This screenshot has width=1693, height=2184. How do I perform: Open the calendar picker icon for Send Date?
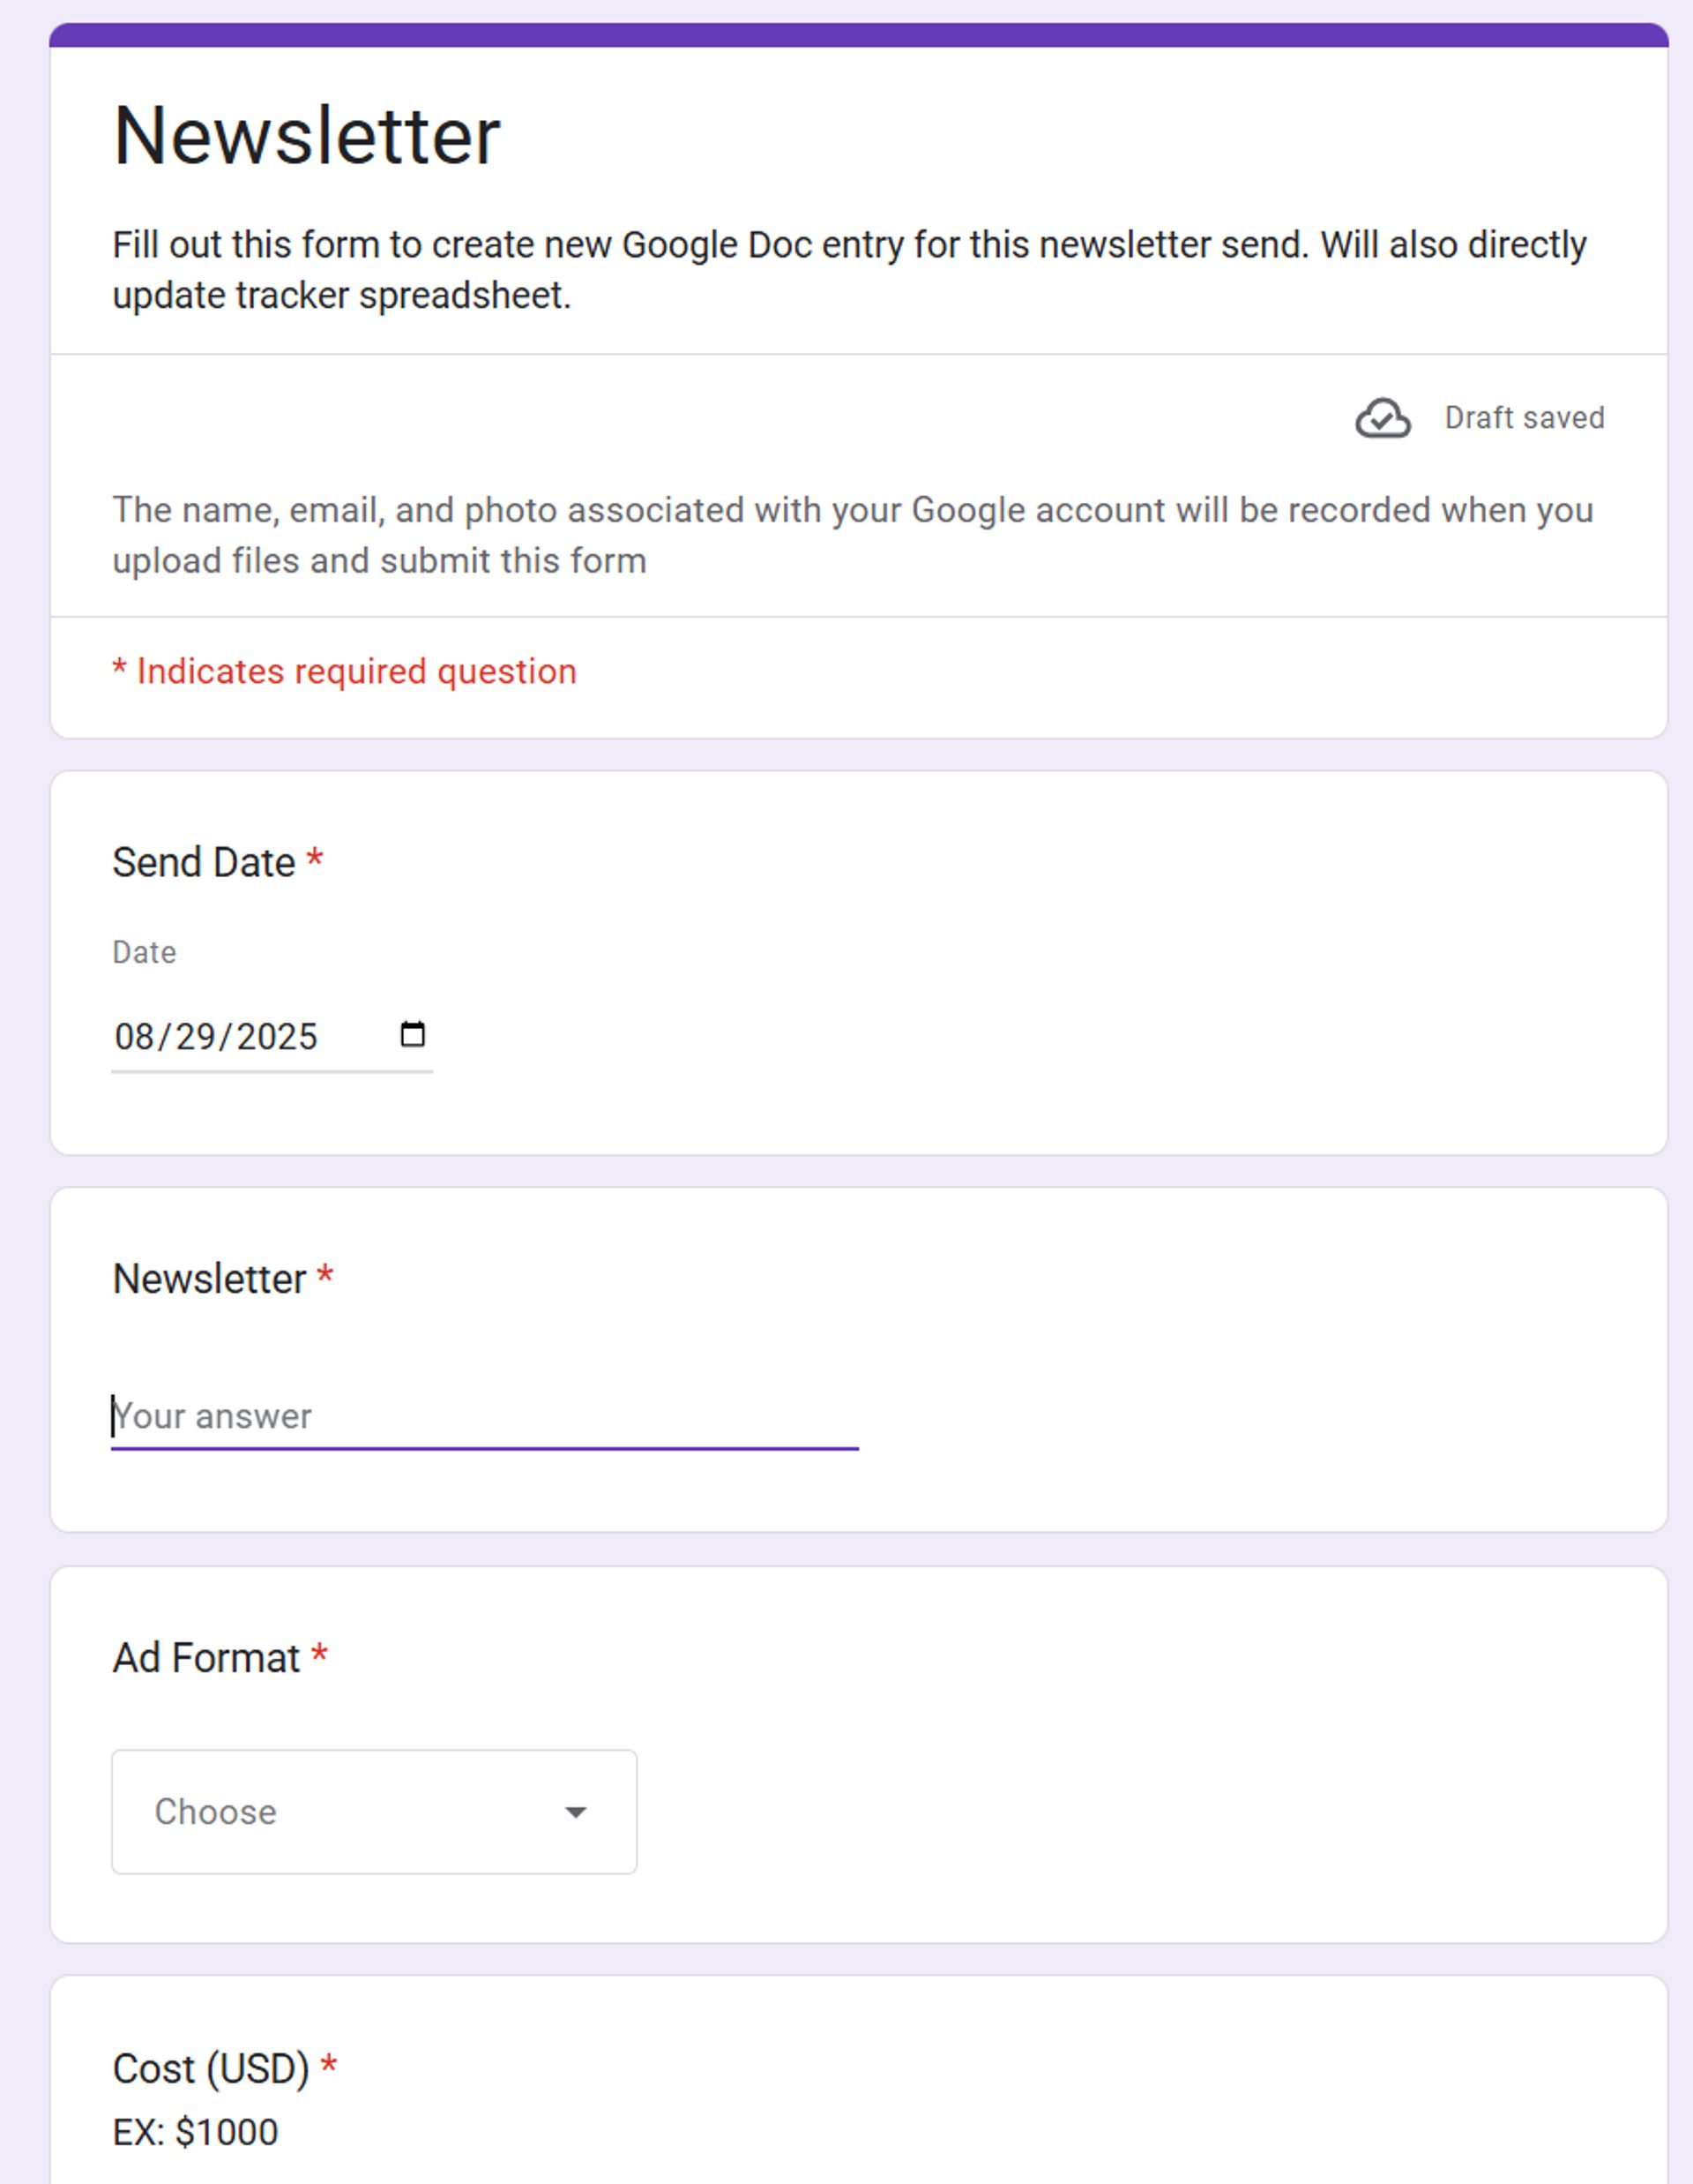click(412, 1034)
